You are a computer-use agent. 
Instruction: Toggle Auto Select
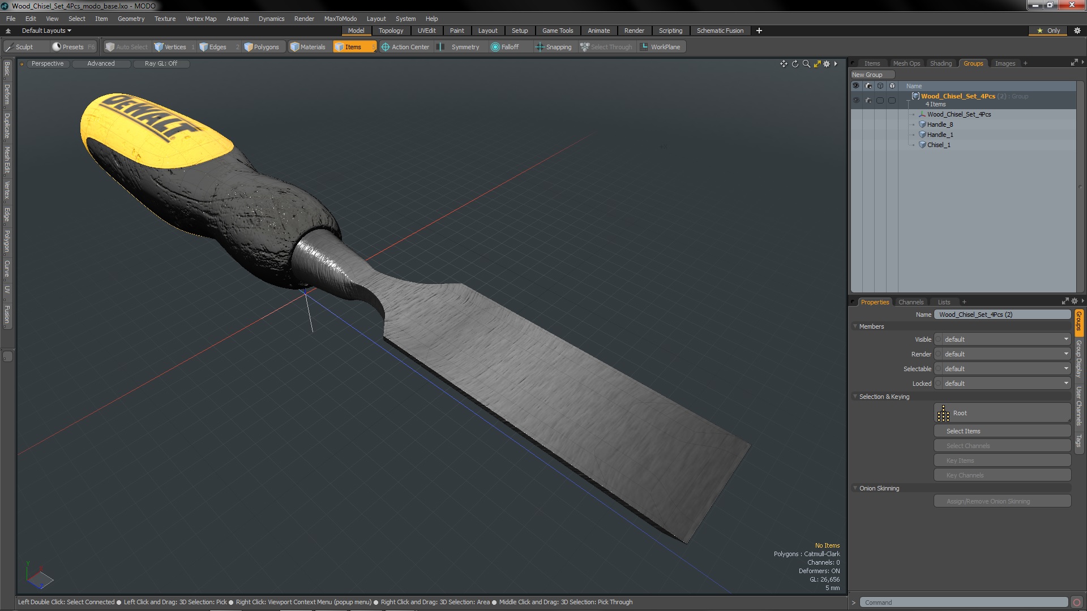click(x=127, y=47)
